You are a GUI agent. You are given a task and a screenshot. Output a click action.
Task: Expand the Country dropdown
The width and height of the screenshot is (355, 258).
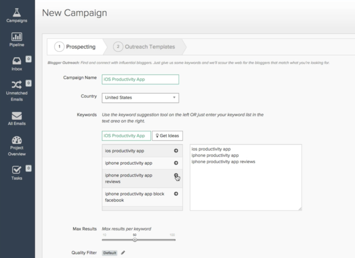[140, 98]
